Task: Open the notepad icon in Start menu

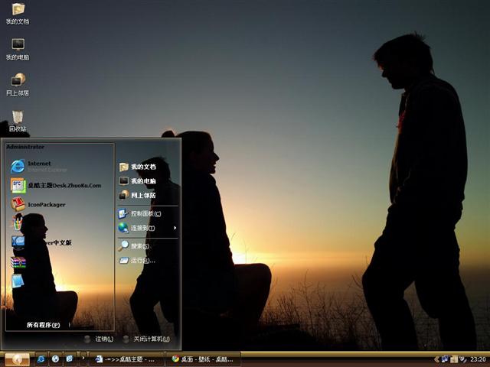Action: coord(18,281)
